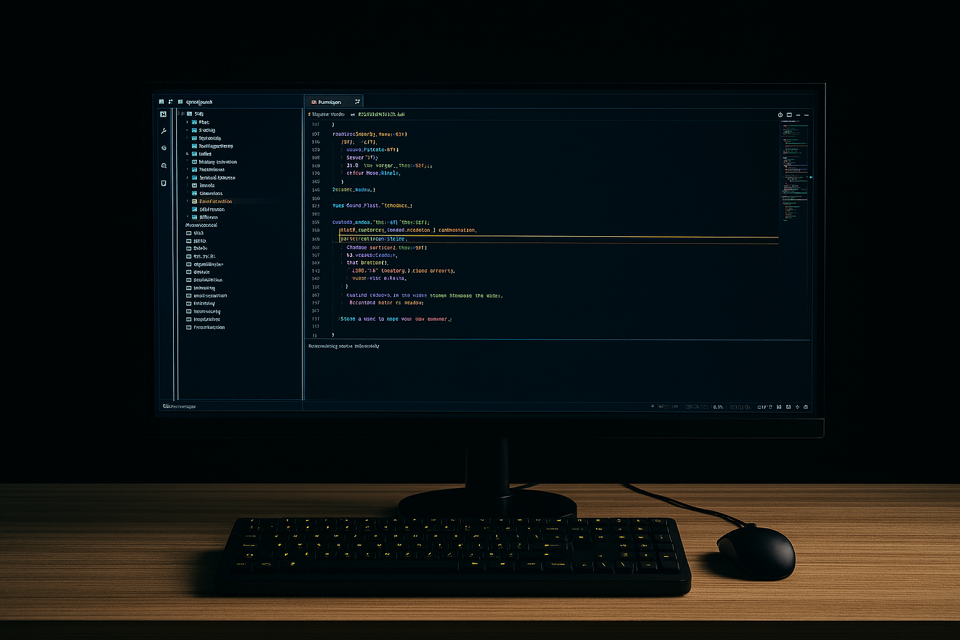
Task: Switch to the open editor tab above the code
Action: [x=329, y=102]
